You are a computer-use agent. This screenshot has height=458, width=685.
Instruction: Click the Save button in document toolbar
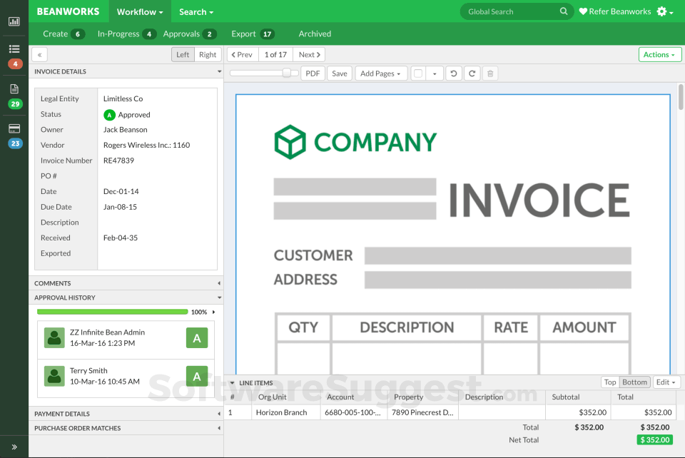coord(340,73)
